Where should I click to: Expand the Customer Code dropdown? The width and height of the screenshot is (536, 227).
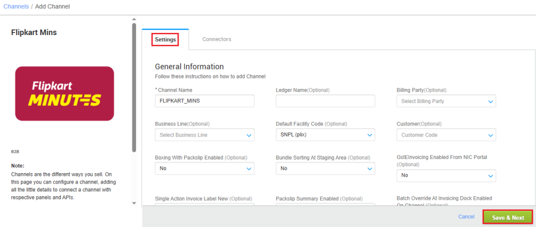pos(446,135)
